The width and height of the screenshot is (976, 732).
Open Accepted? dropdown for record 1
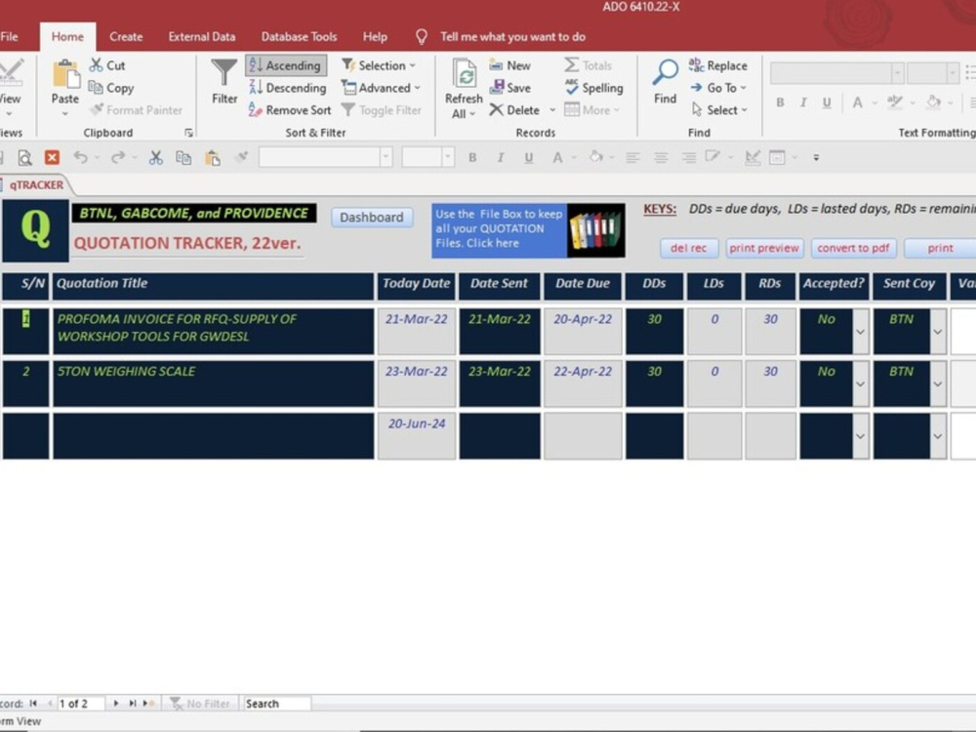(860, 332)
